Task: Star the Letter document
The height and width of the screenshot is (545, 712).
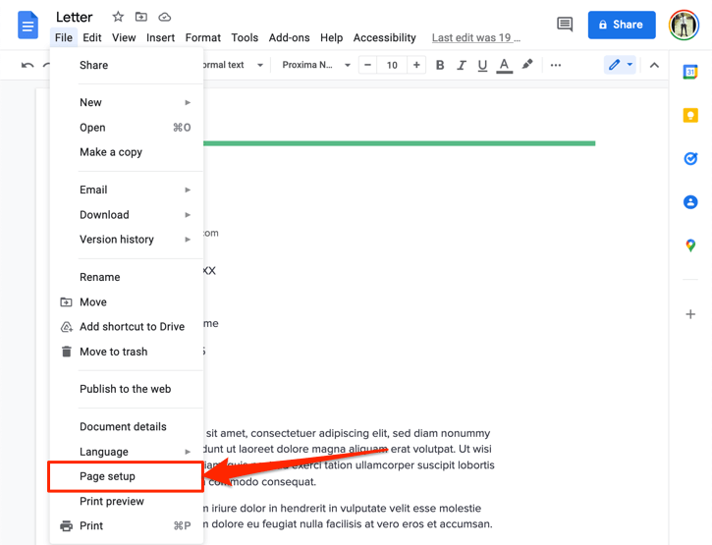Action: (x=118, y=17)
